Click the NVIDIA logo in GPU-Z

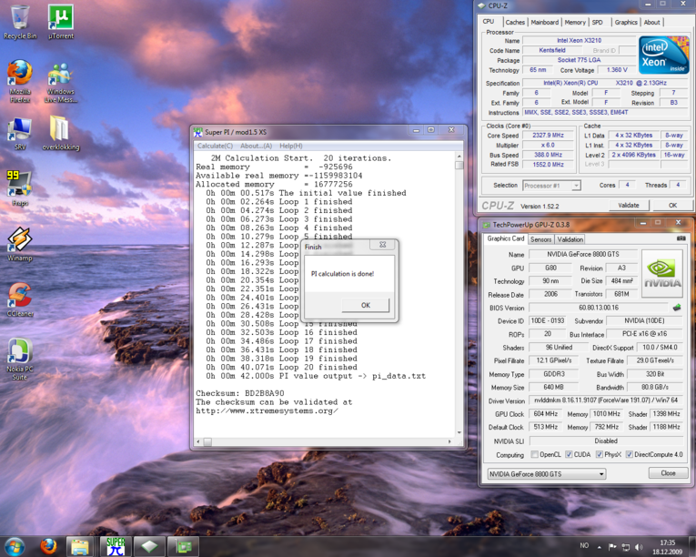tap(661, 273)
